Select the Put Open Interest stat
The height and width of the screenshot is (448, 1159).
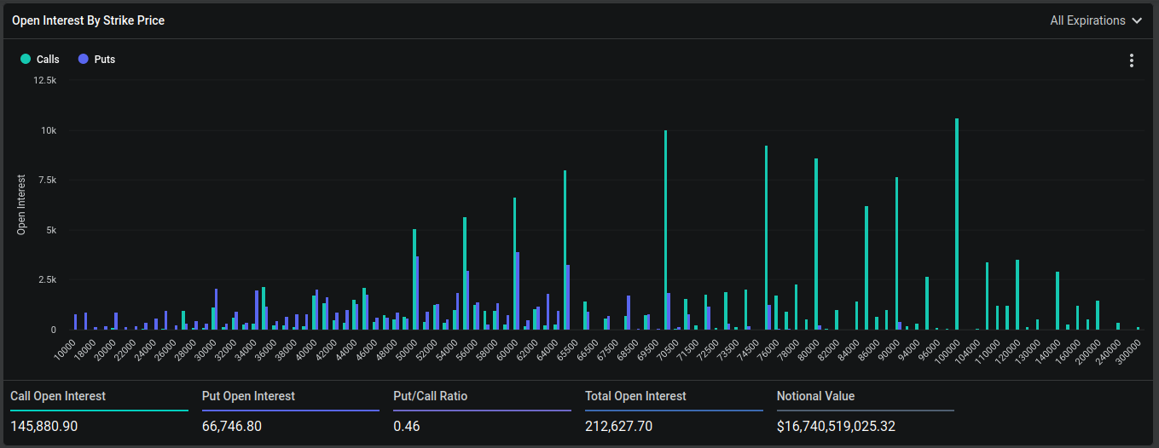point(248,396)
